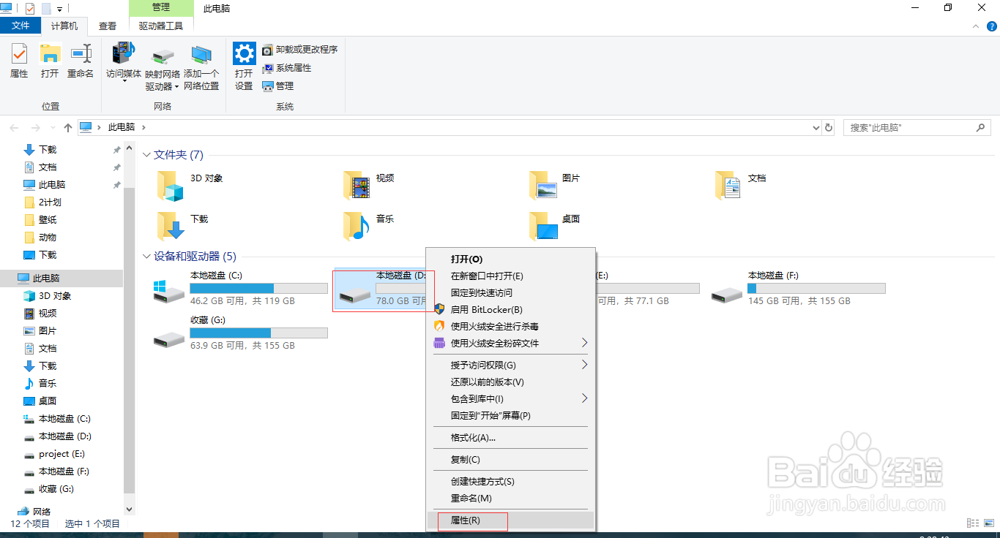
Task: Switch to large icons view in status bar
Action: click(x=988, y=523)
